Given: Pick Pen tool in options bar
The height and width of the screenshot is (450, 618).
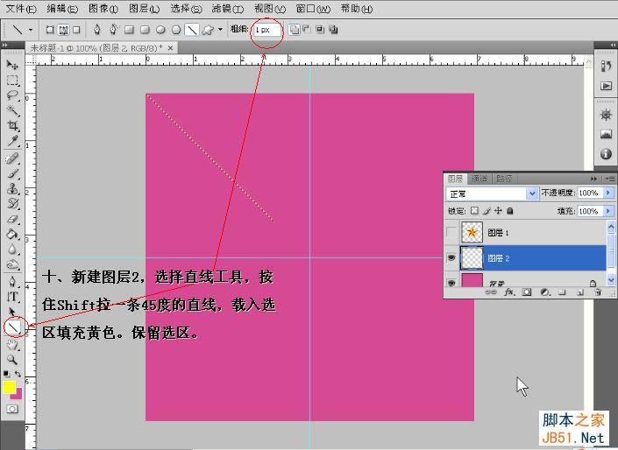Looking at the screenshot, I should tap(97, 30).
